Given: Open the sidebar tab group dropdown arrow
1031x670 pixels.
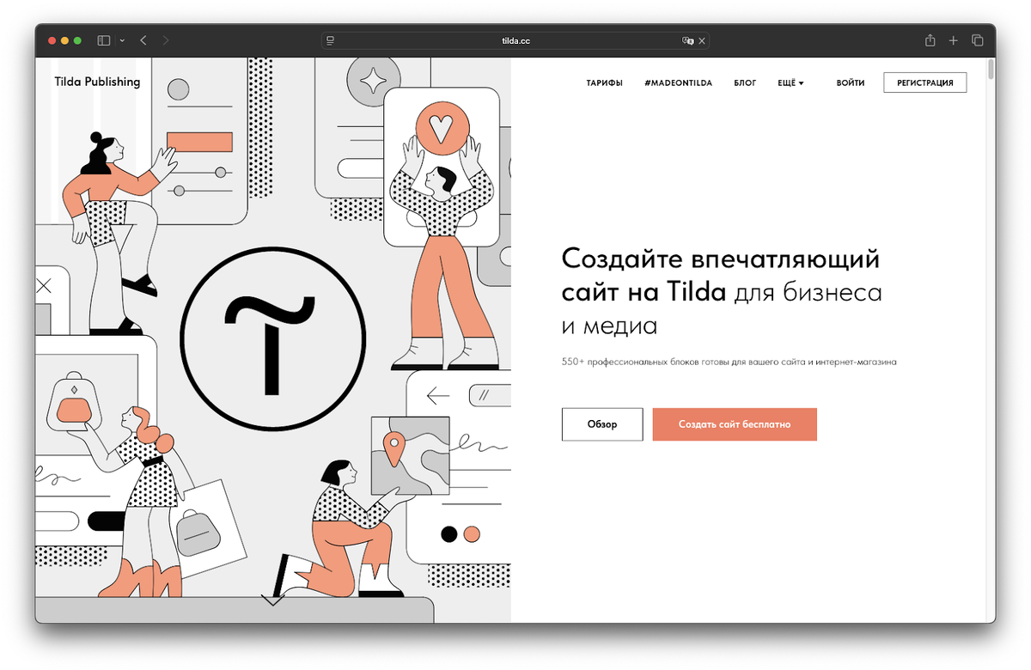Looking at the screenshot, I should [122, 40].
